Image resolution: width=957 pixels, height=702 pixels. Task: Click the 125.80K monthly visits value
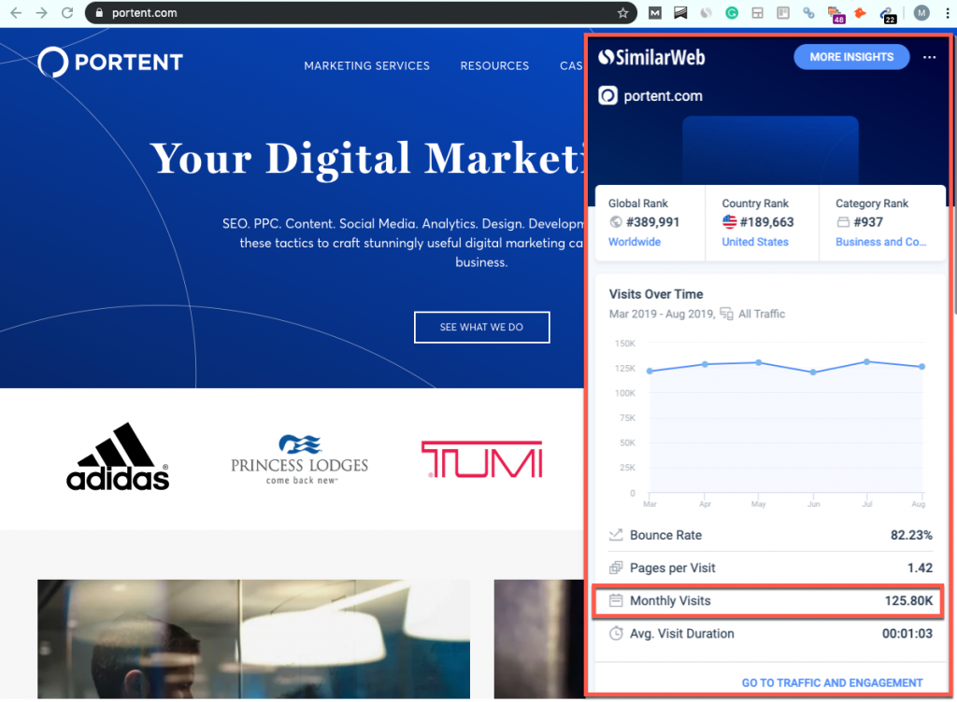tap(908, 601)
